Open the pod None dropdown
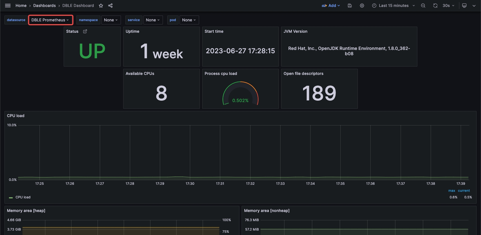This screenshot has width=481, height=235. [x=189, y=20]
